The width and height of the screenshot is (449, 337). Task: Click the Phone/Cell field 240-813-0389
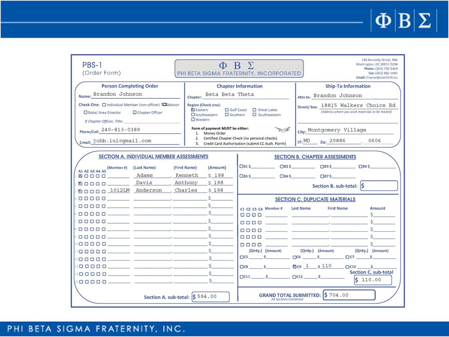(x=140, y=130)
